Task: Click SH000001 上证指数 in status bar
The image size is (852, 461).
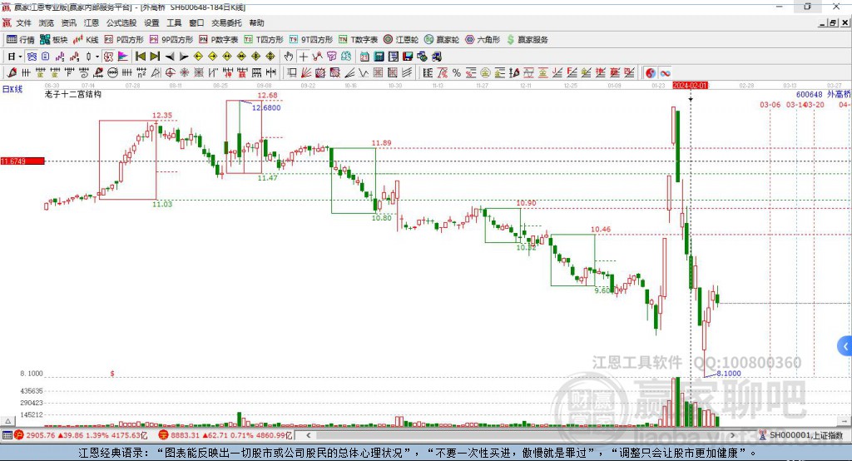Action: [805, 435]
